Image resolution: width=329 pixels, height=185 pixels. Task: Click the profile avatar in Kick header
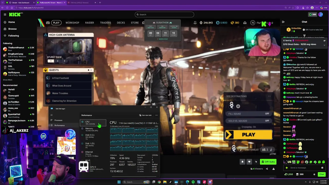(321, 15)
